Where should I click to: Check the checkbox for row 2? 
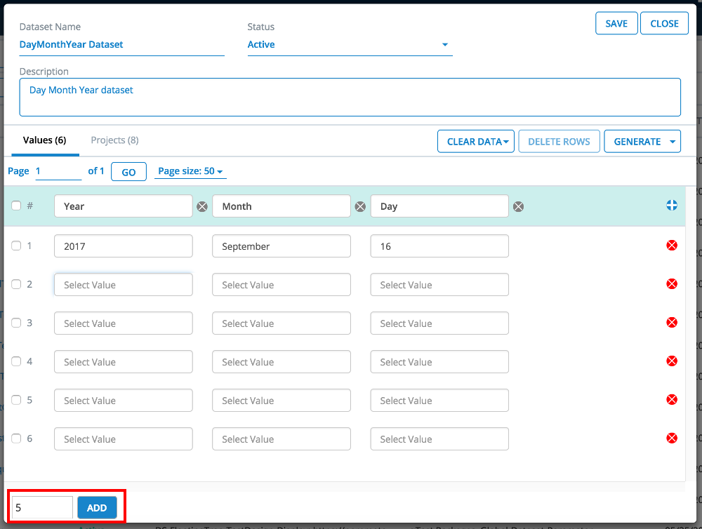pyautogui.click(x=16, y=284)
